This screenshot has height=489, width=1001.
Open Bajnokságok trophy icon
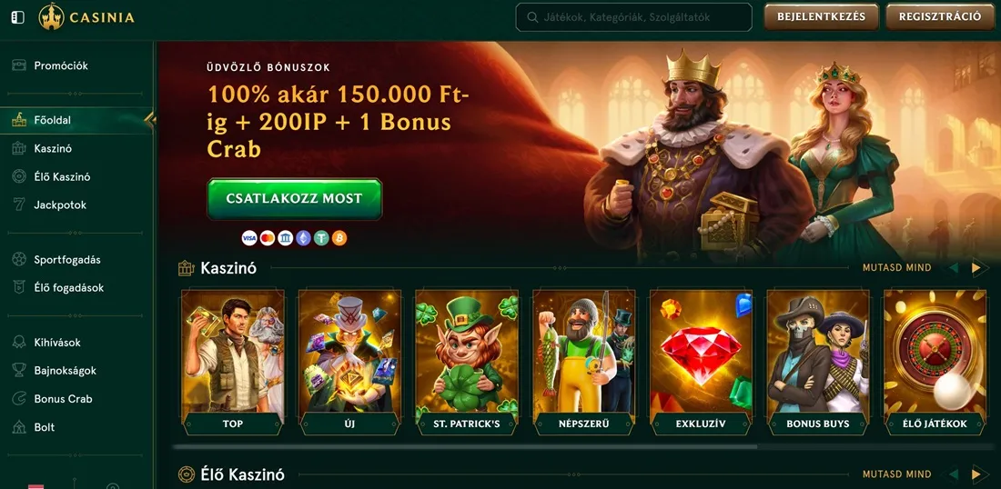coord(19,371)
